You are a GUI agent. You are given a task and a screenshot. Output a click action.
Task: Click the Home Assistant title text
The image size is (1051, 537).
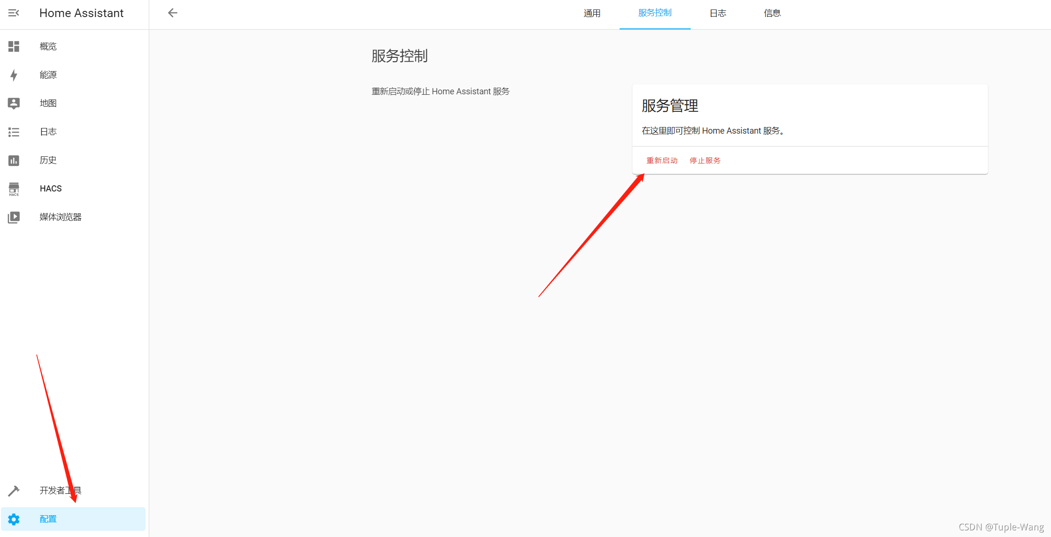[82, 13]
